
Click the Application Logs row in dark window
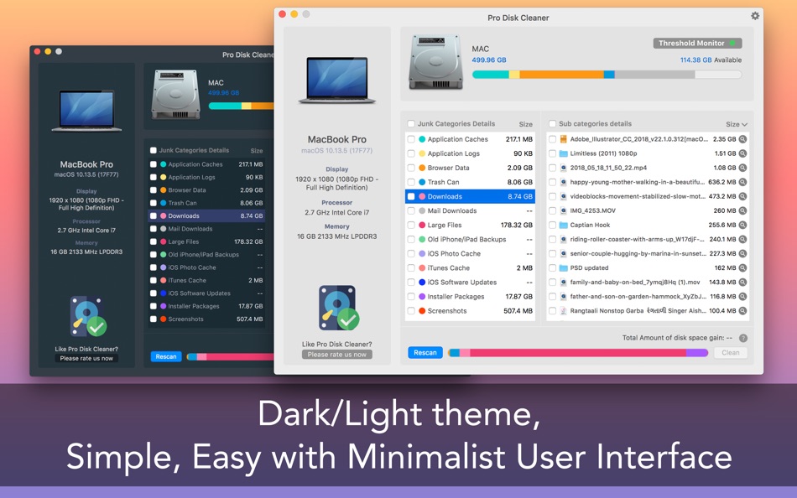pos(207,178)
